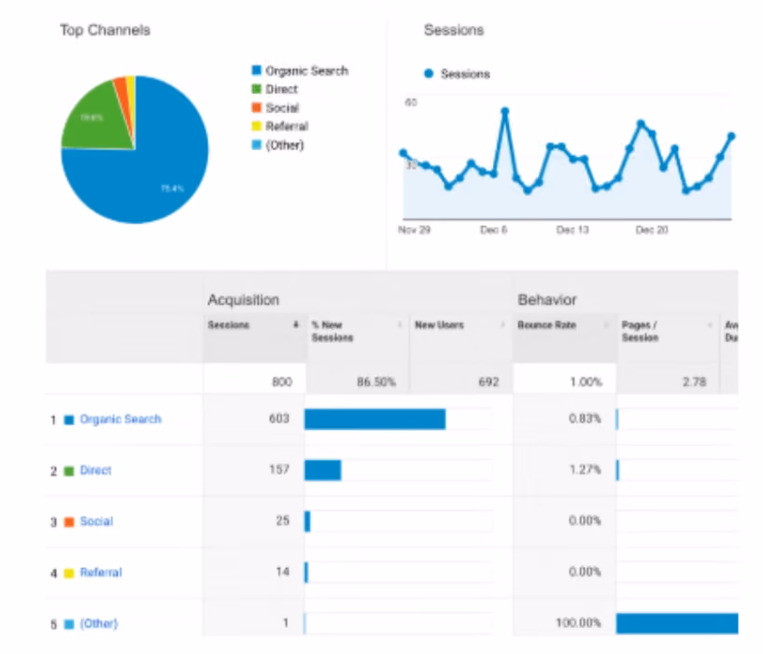Click Social sessions value 25
Image resolution: width=763 pixels, height=654 pixels.
point(283,520)
